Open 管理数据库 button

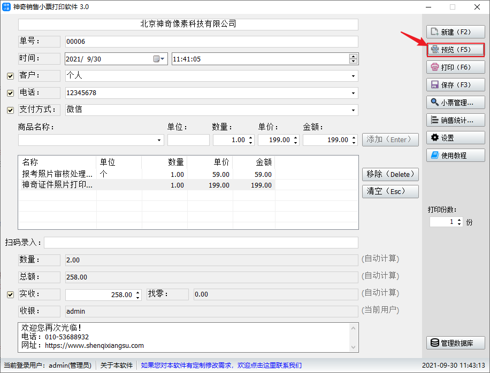tap(456, 343)
